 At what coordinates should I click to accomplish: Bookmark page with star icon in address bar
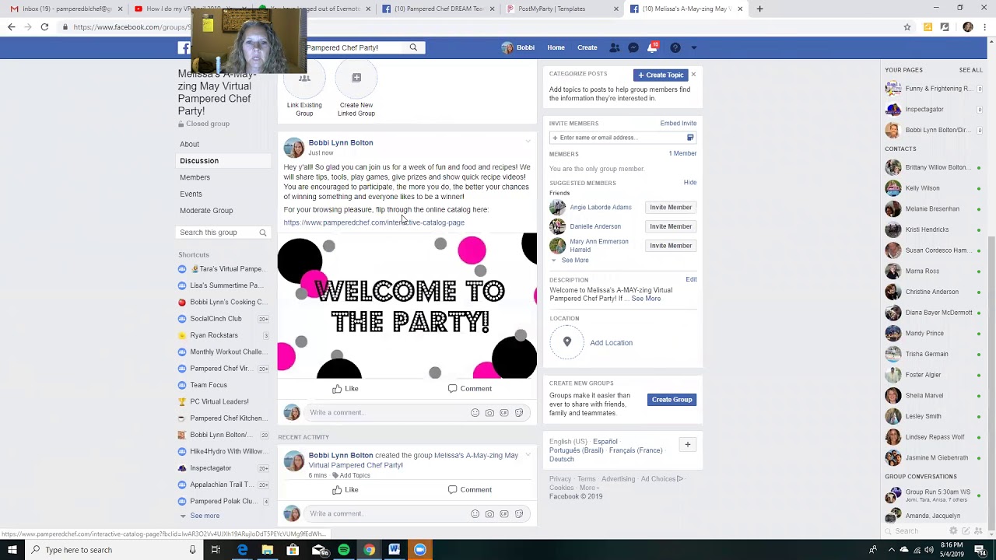click(907, 27)
